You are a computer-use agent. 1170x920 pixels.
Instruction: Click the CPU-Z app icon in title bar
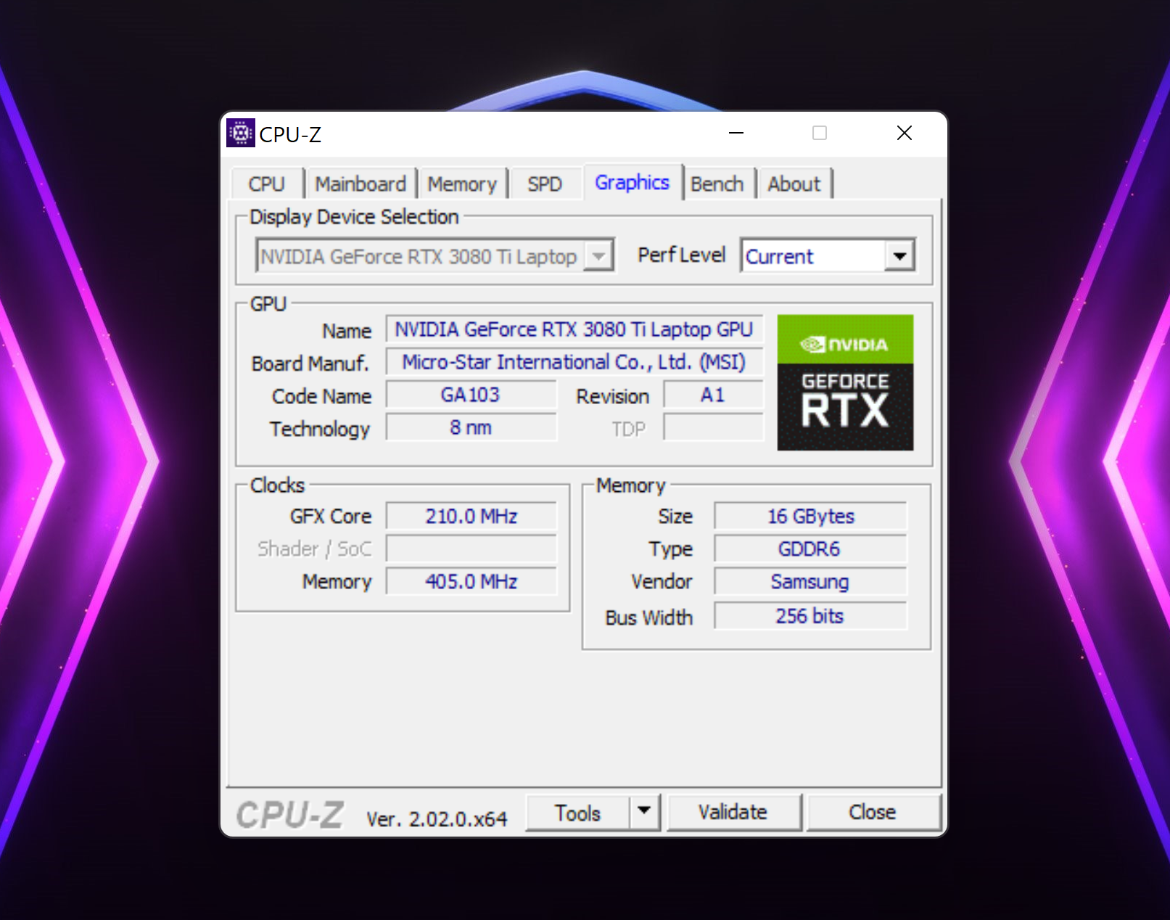pos(241,134)
